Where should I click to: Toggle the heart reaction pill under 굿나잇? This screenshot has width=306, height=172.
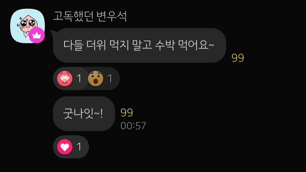[x=71, y=147]
